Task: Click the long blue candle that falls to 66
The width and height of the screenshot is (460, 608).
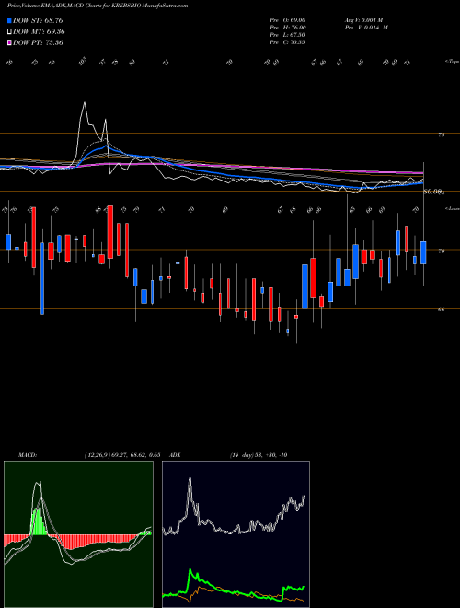Action: tap(42, 278)
